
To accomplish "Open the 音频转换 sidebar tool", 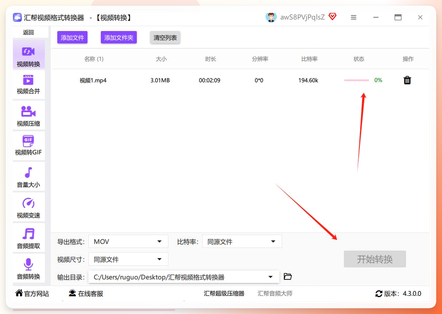I will 28,268.
